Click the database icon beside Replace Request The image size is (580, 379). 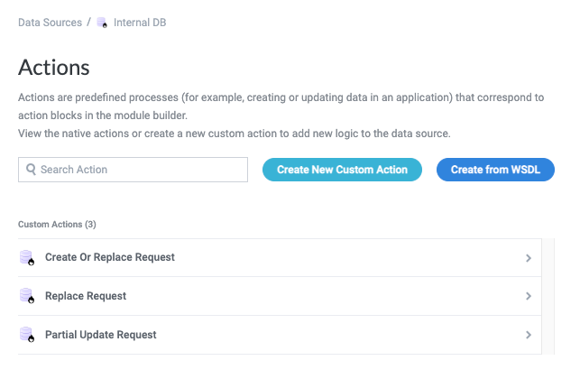click(26, 296)
